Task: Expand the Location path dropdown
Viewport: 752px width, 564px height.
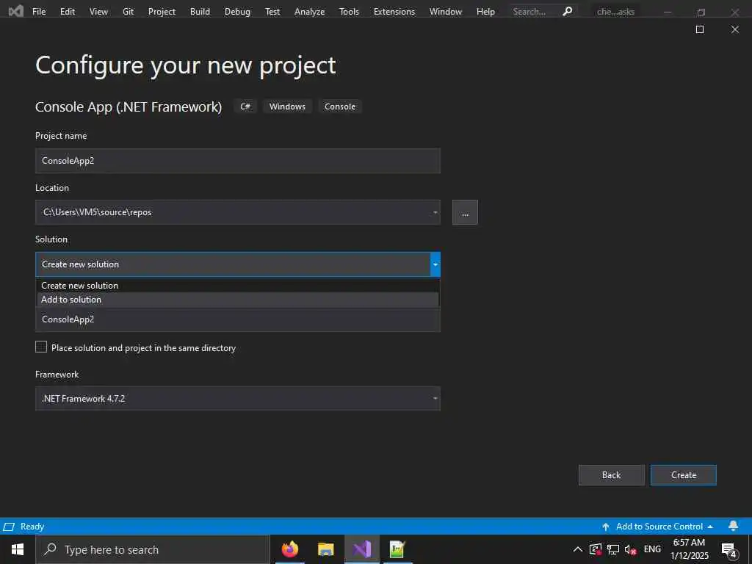Action: (435, 212)
